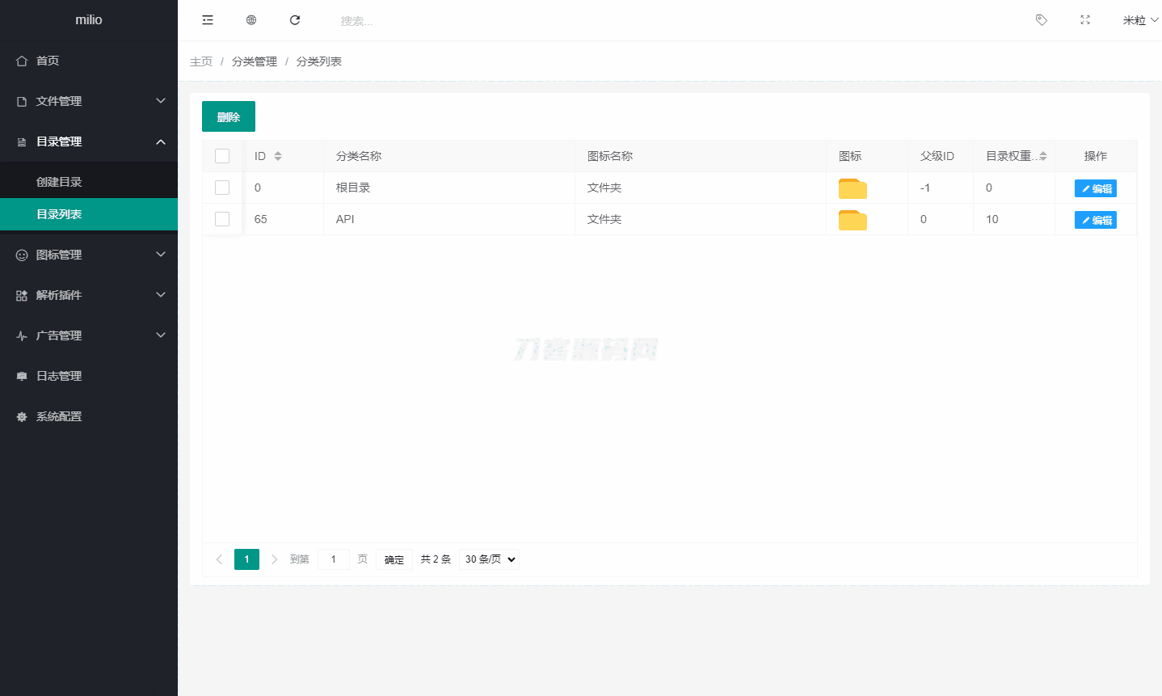1162x696 pixels.
Task: Open 分类管理 in the breadcrumb
Action: click(x=253, y=61)
